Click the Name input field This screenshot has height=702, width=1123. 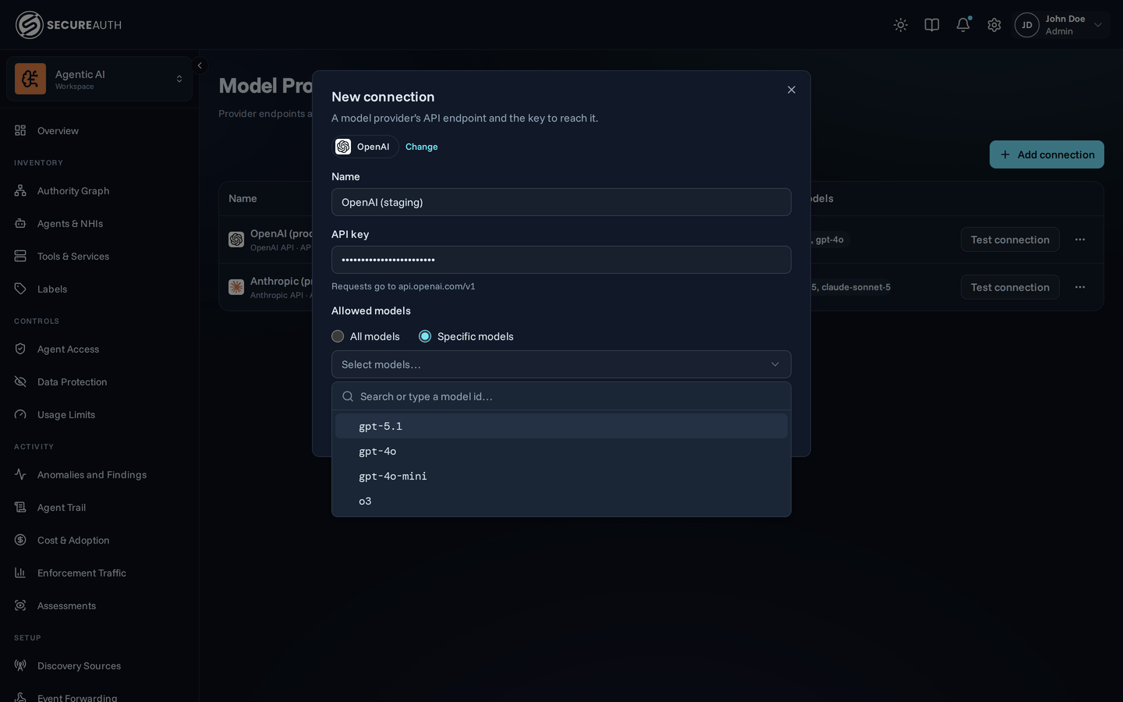click(x=561, y=202)
